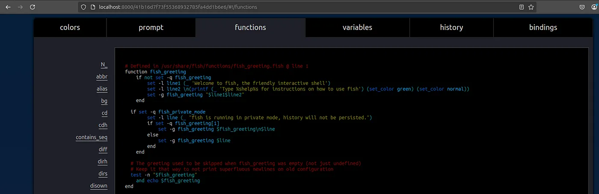Go forward using the browser forward arrow
The height and width of the screenshot is (194, 599).
pos(20,7)
